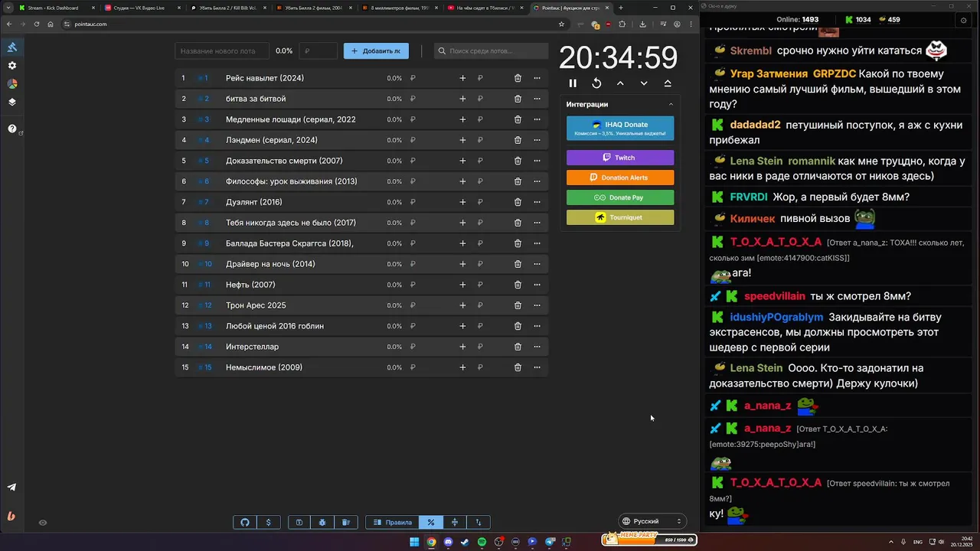Open more options for 'Трон Арес 2025'
The image size is (980, 551).
[x=537, y=305]
